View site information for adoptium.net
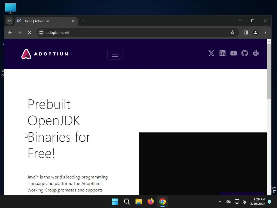Viewport: 277px width, 208px height. 41,32
